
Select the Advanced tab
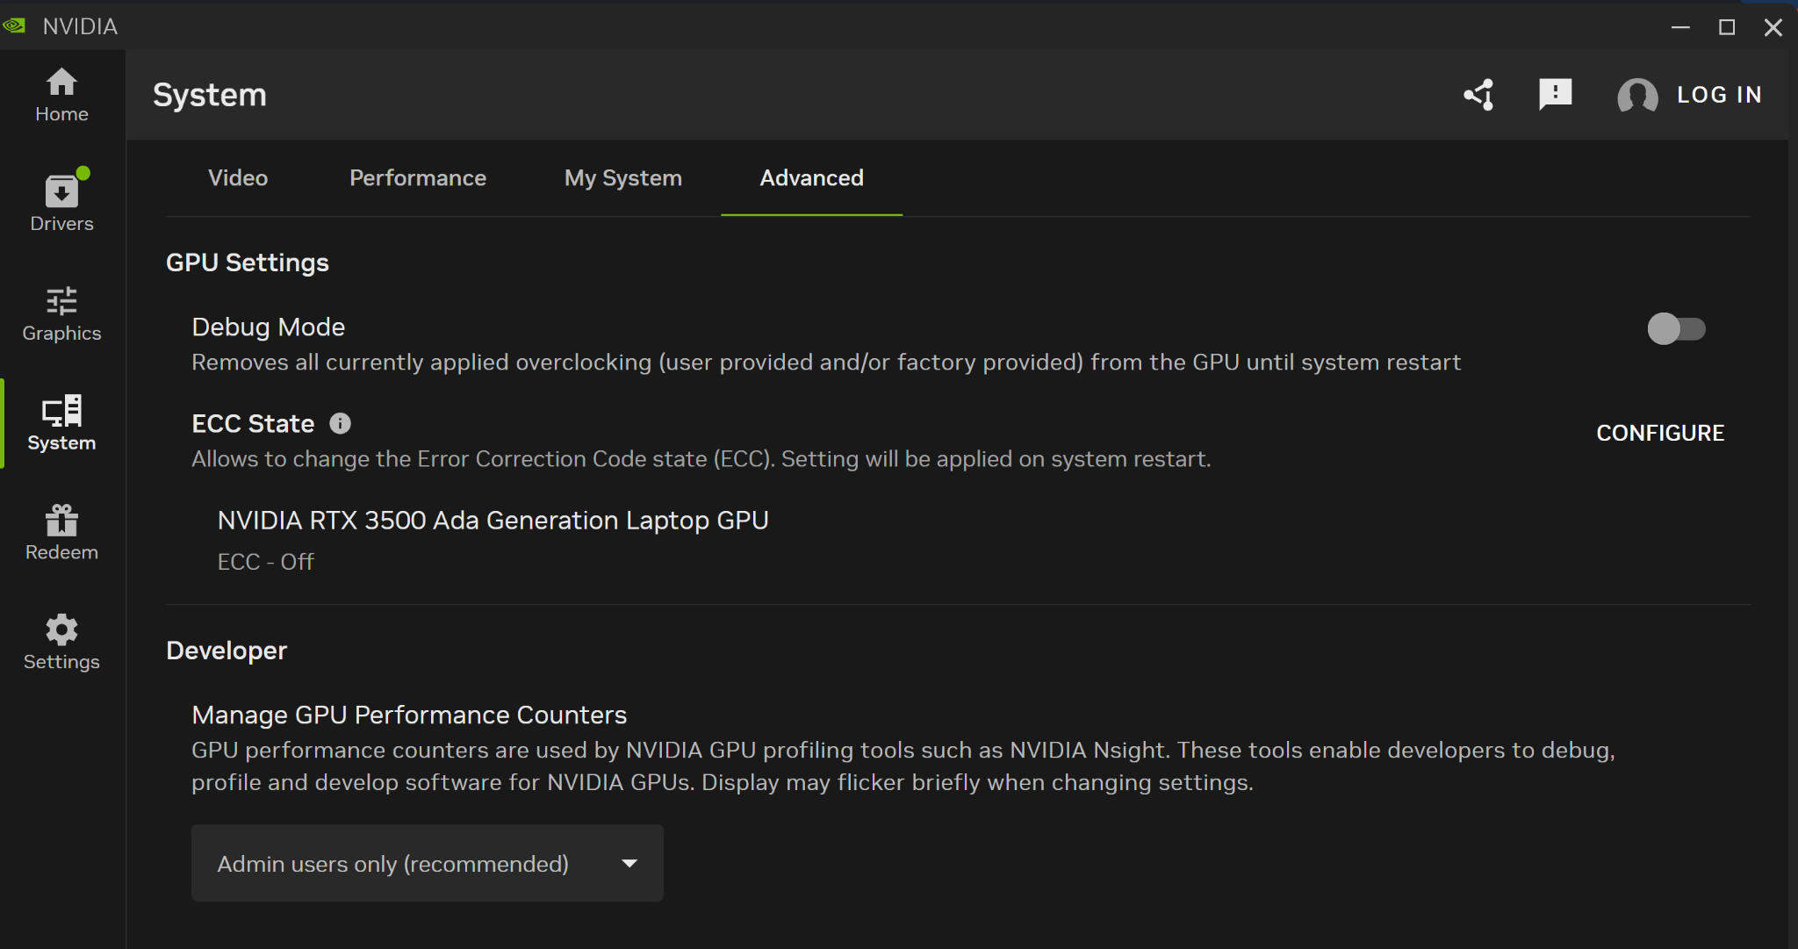pos(812,178)
